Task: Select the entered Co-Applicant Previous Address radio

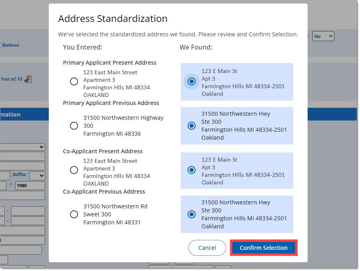Action: (74, 214)
